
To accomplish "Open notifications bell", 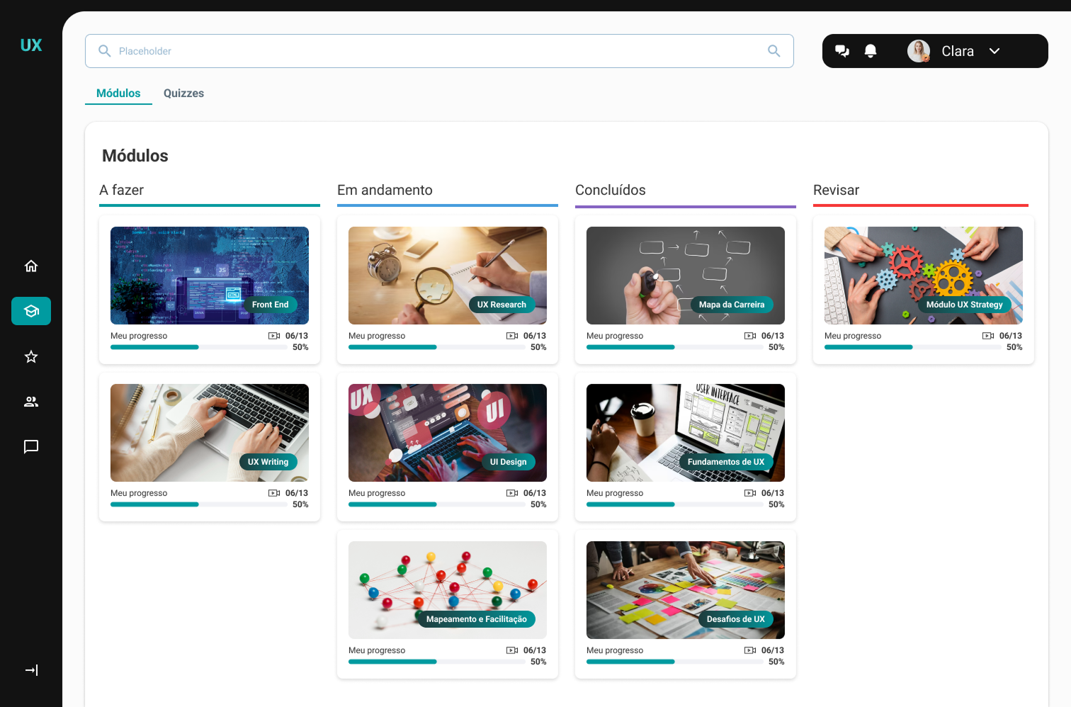I will pyautogui.click(x=871, y=51).
